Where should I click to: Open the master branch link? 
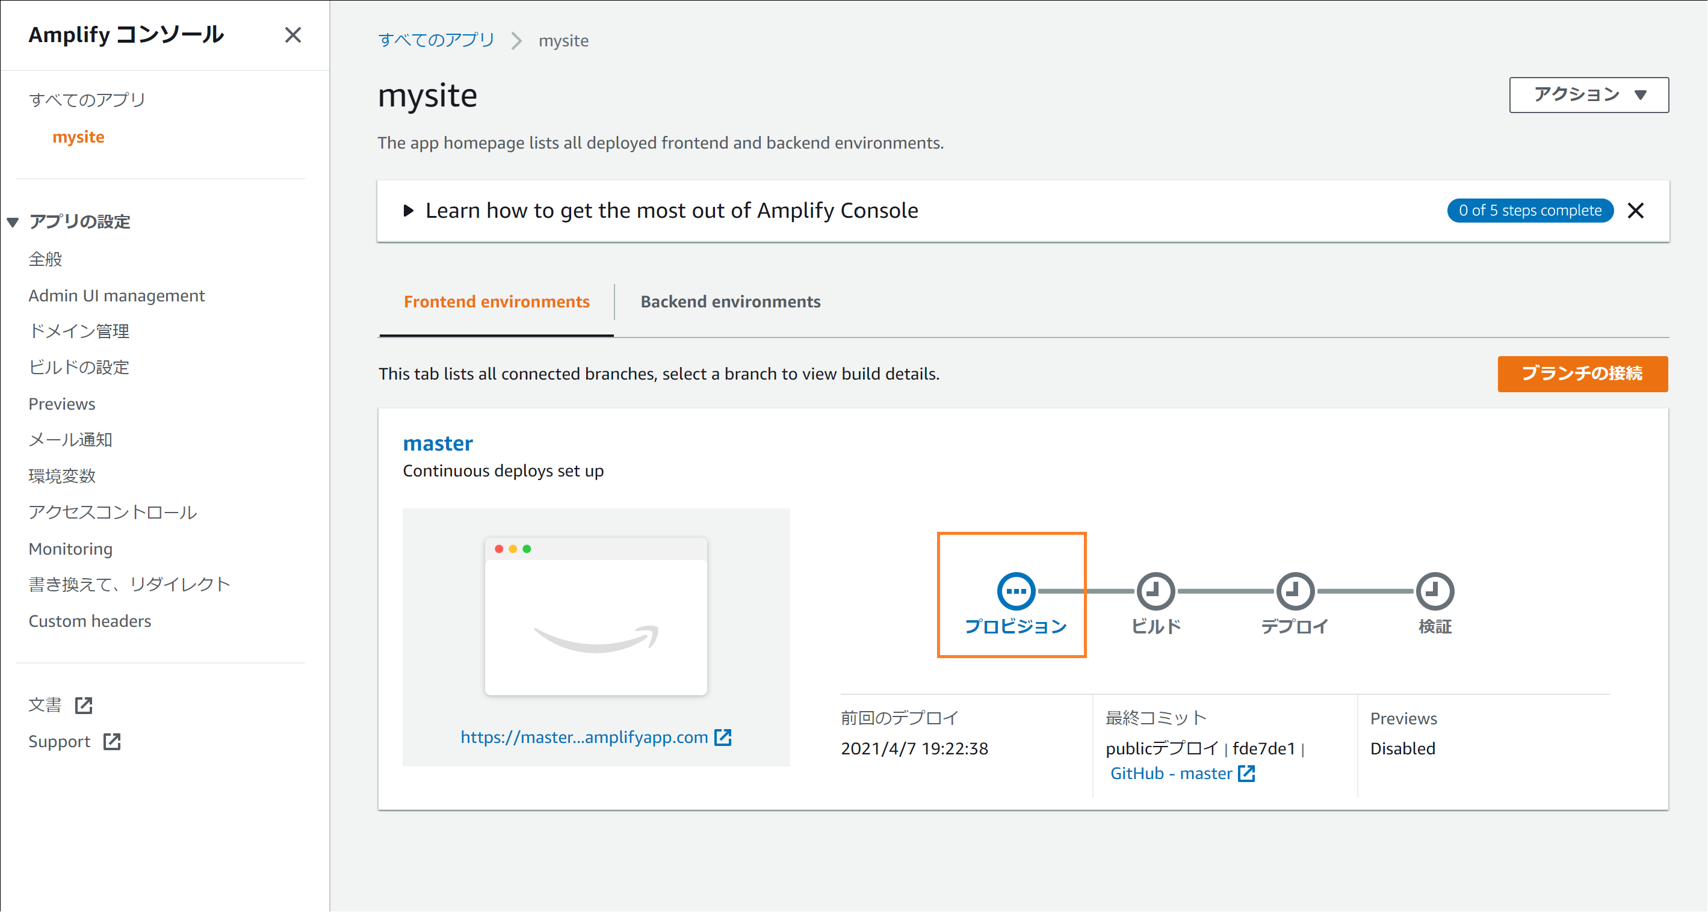tap(438, 443)
